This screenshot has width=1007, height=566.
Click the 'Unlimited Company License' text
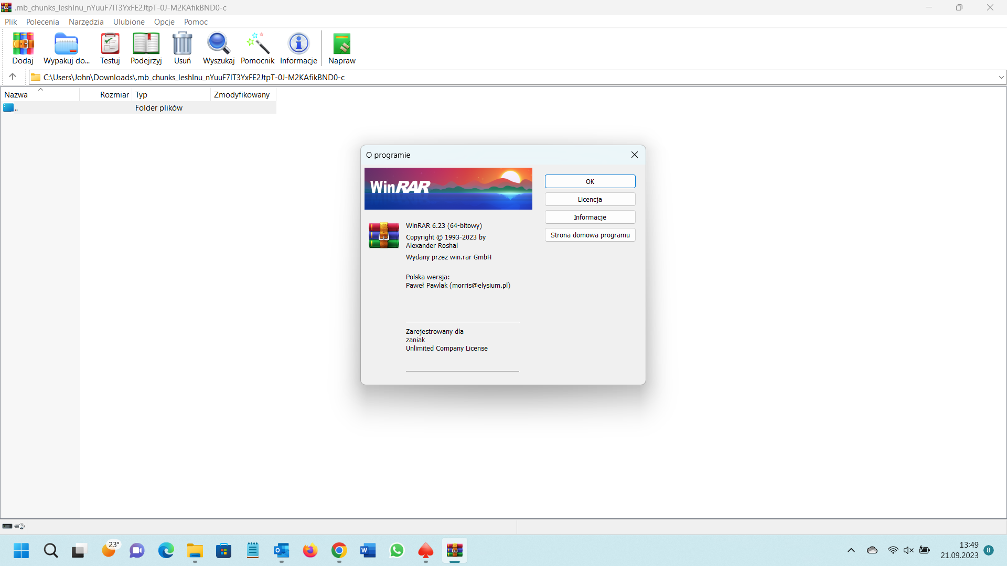447,349
